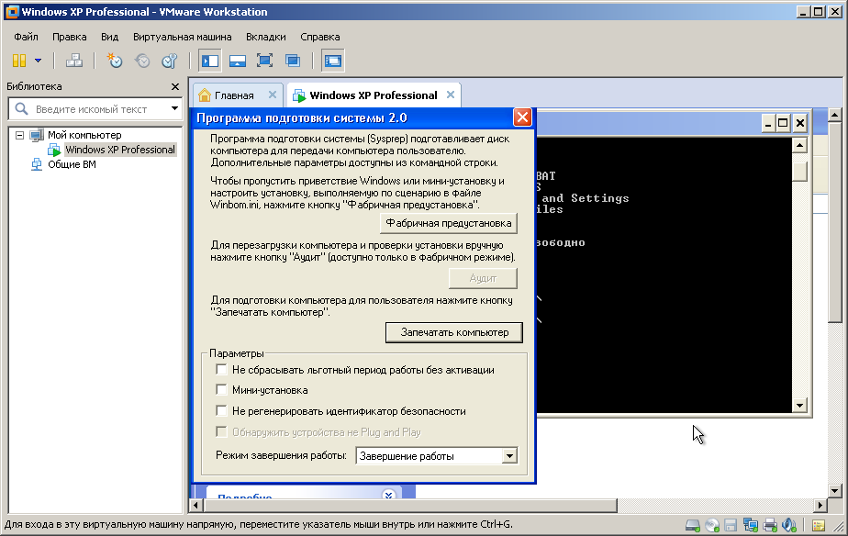Minimize the command prompt window
The height and width of the screenshot is (536, 848).
(768, 123)
